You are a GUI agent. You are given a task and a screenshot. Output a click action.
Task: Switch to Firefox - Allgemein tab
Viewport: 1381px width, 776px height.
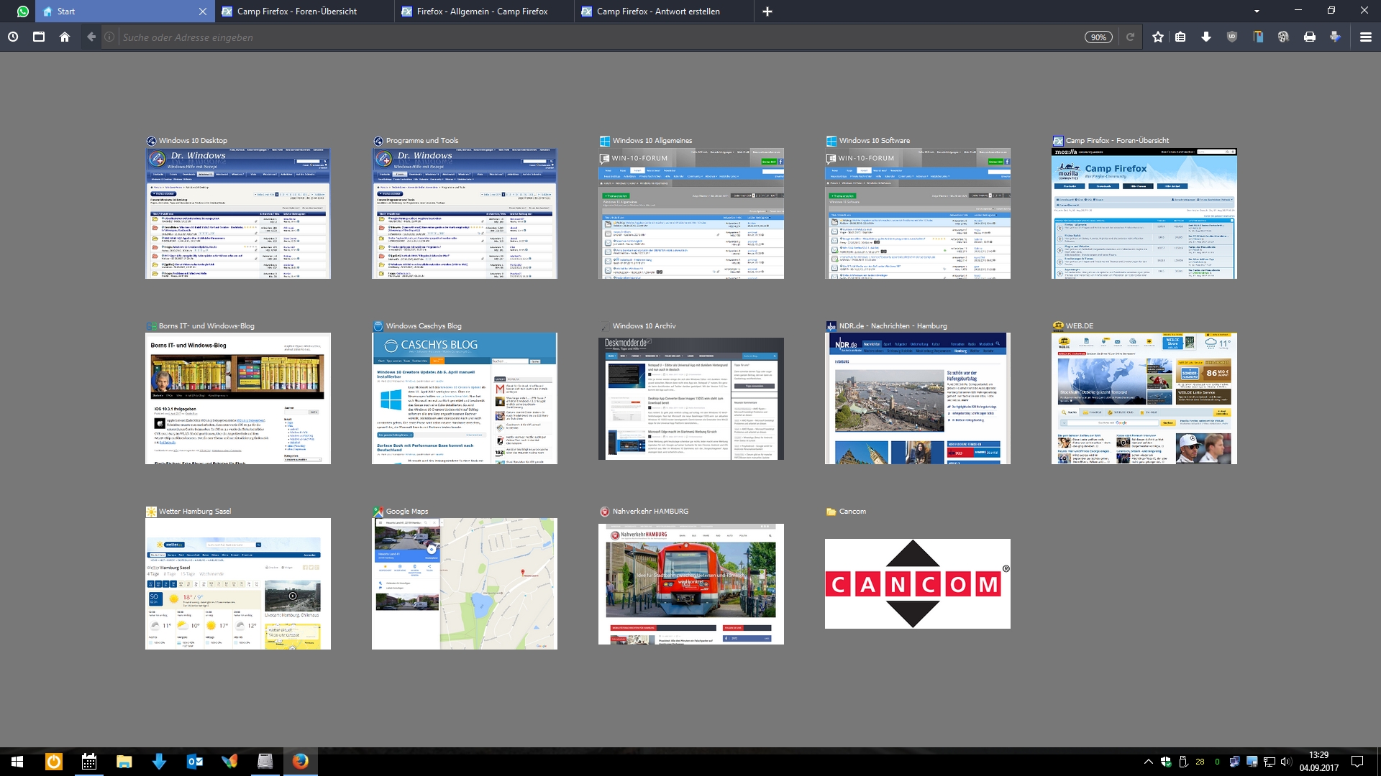[482, 11]
